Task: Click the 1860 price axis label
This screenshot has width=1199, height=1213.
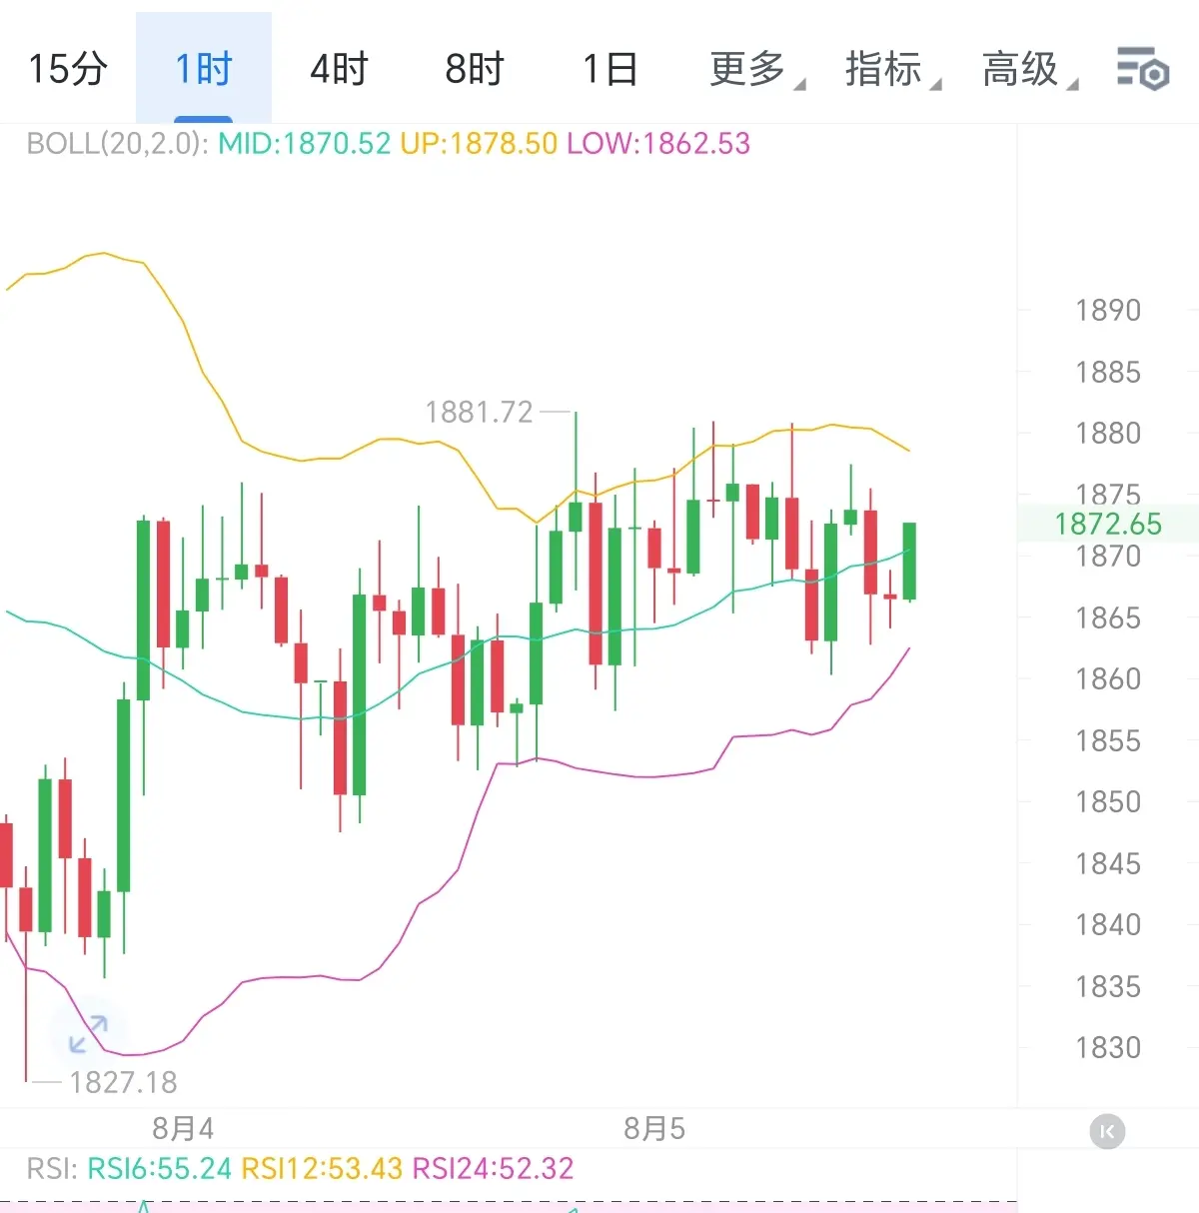Action: click(x=1107, y=679)
